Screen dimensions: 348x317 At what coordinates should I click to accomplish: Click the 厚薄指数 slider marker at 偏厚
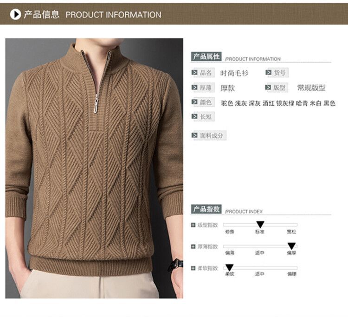291,246
